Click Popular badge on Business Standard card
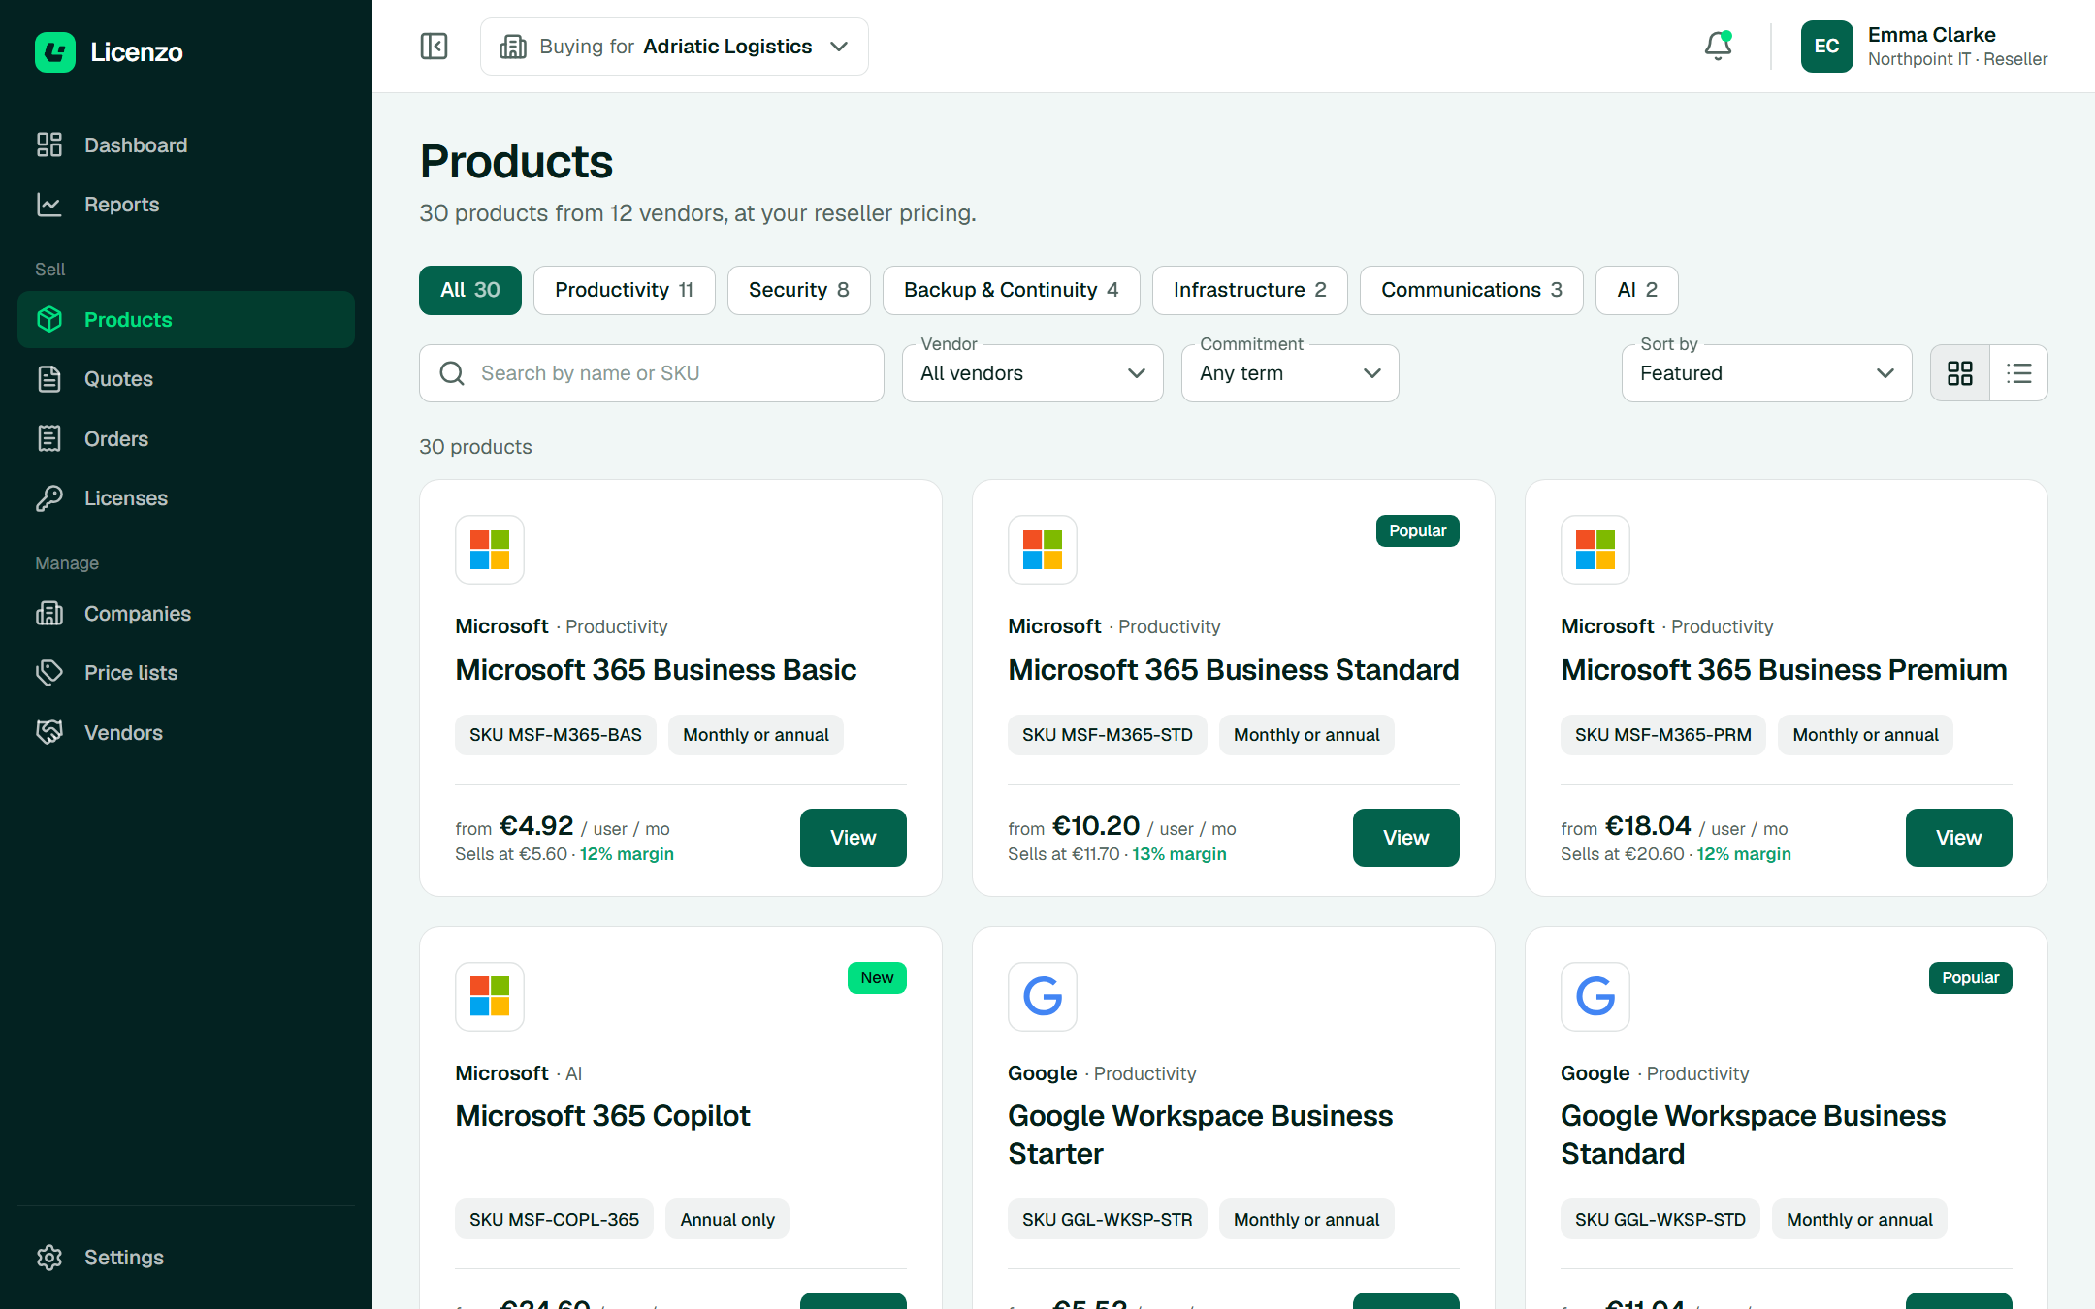The height and width of the screenshot is (1309, 2095). click(x=1417, y=531)
